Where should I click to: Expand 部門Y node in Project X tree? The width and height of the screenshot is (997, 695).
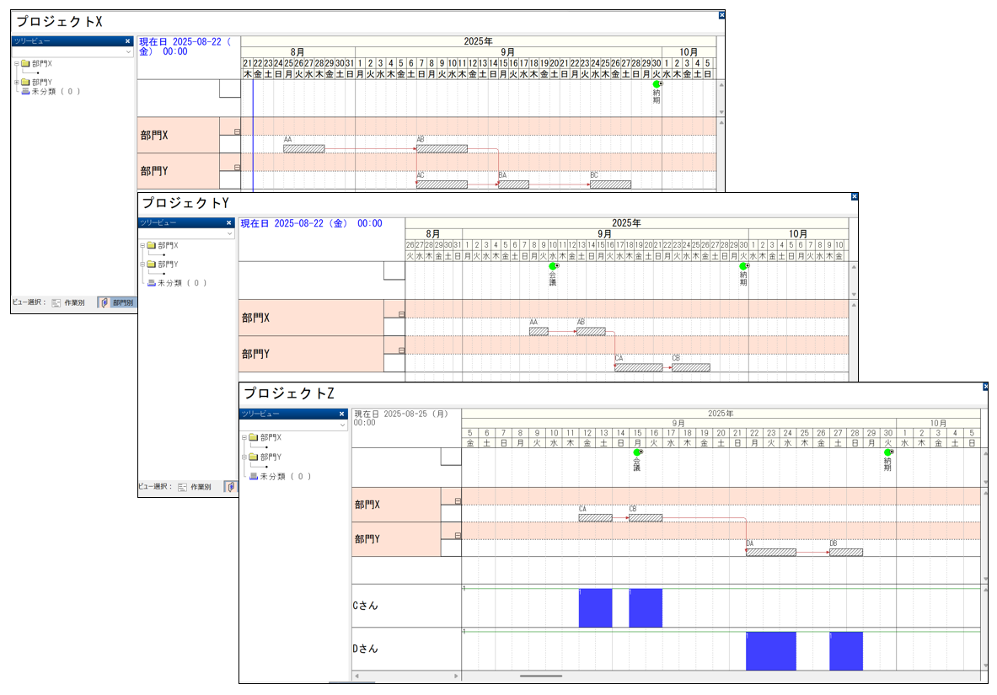pyautogui.click(x=16, y=82)
